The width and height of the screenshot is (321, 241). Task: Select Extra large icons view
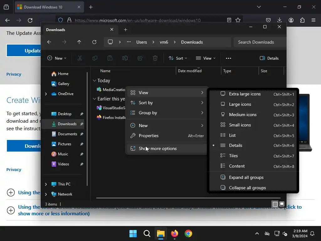point(253,94)
